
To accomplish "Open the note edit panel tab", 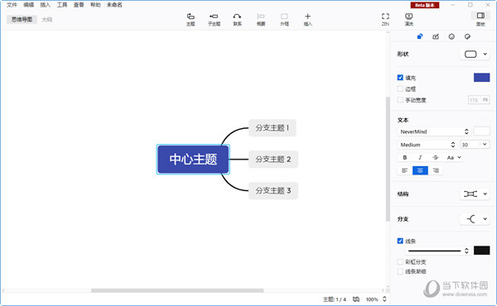I will 436,36.
